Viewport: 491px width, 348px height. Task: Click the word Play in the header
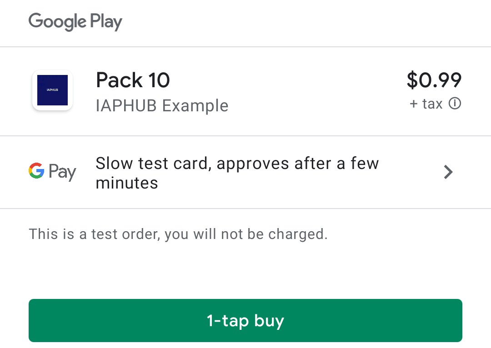point(106,22)
